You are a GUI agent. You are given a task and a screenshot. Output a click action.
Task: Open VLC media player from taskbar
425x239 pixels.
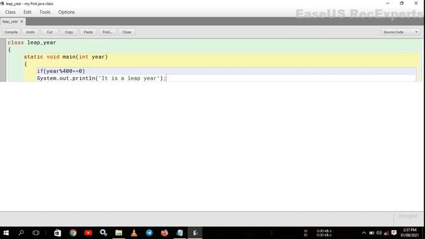pyautogui.click(x=134, y=233)
